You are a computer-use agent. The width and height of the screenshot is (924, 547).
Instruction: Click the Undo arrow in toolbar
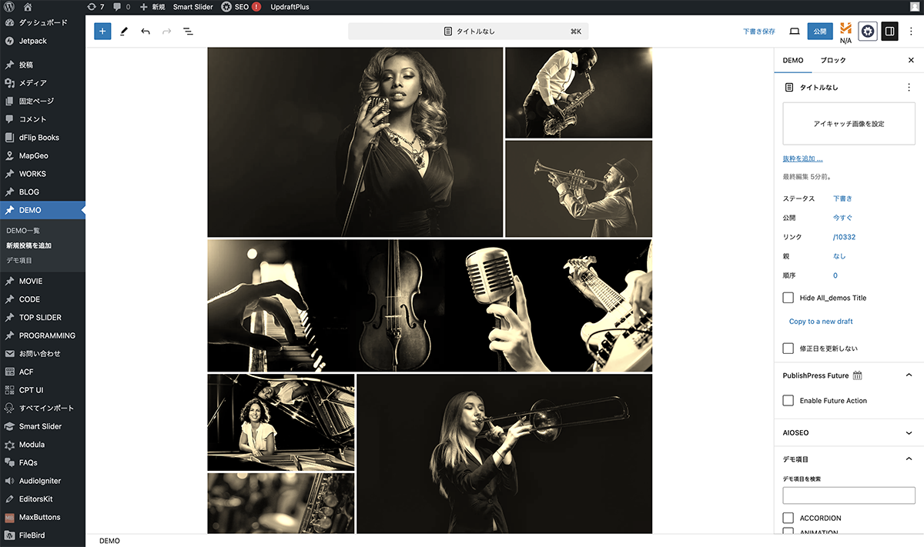pyautogui.click(x=146, y=32)
